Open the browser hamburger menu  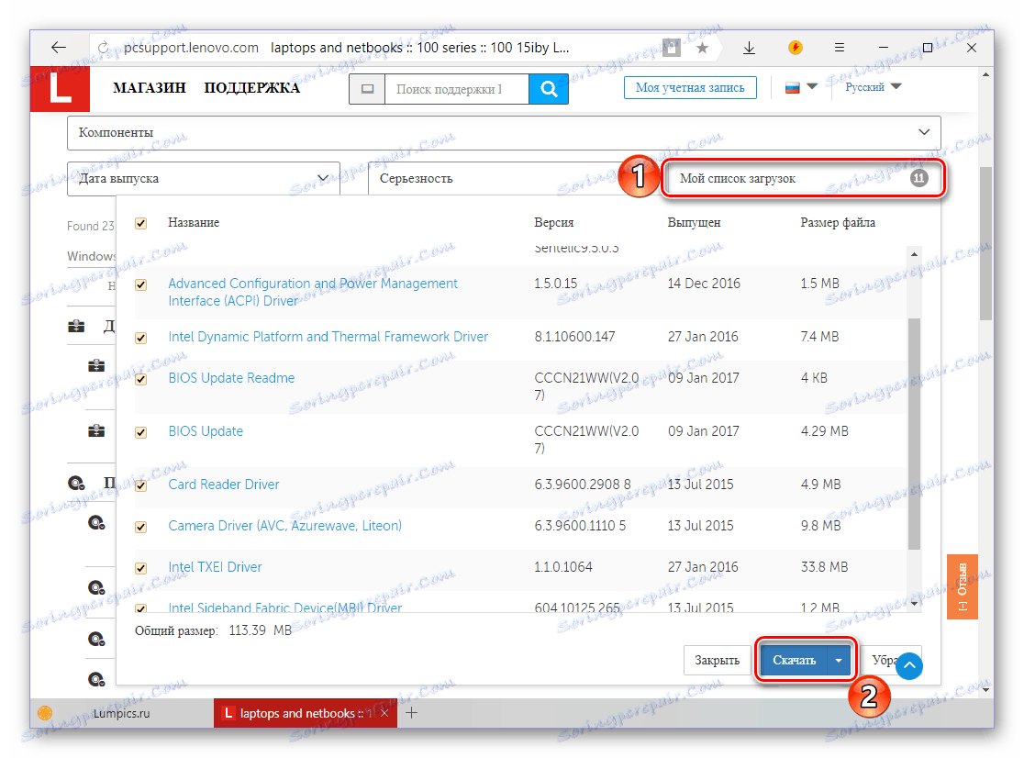coord(840,47)
